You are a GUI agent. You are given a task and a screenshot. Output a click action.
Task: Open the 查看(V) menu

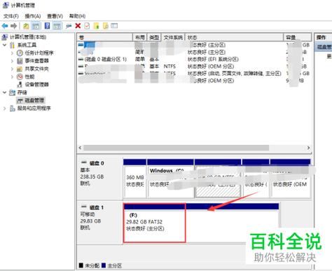[55, 16]
